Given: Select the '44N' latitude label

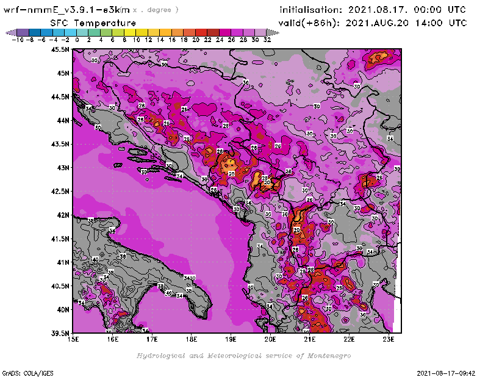Looking at the screenshot, I should coord(63,120).
